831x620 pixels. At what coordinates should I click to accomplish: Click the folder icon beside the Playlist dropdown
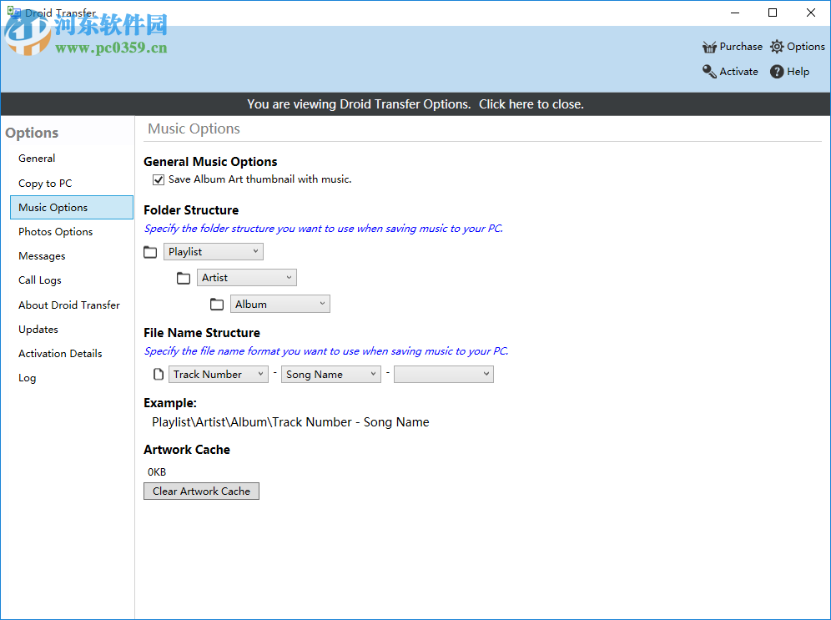tap(150, 251)
